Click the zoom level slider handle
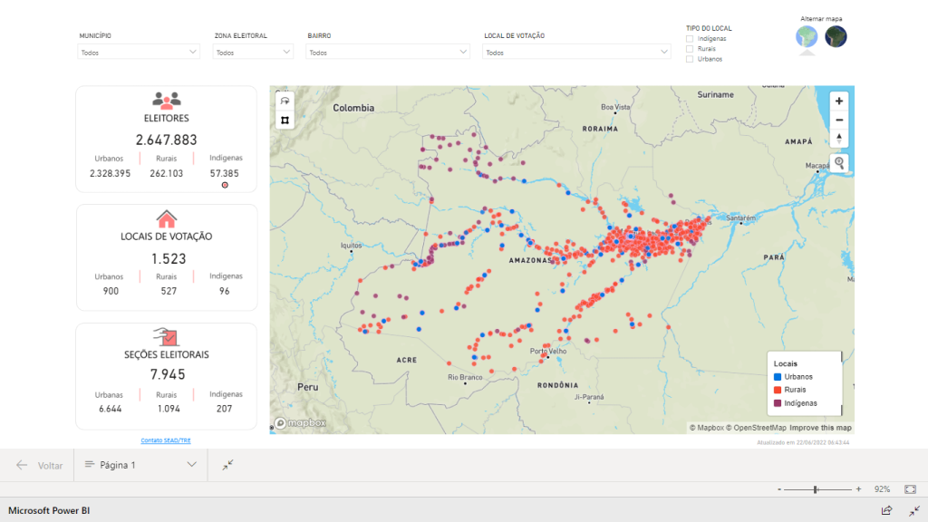 pyautogui.click(x=816, y=489)
